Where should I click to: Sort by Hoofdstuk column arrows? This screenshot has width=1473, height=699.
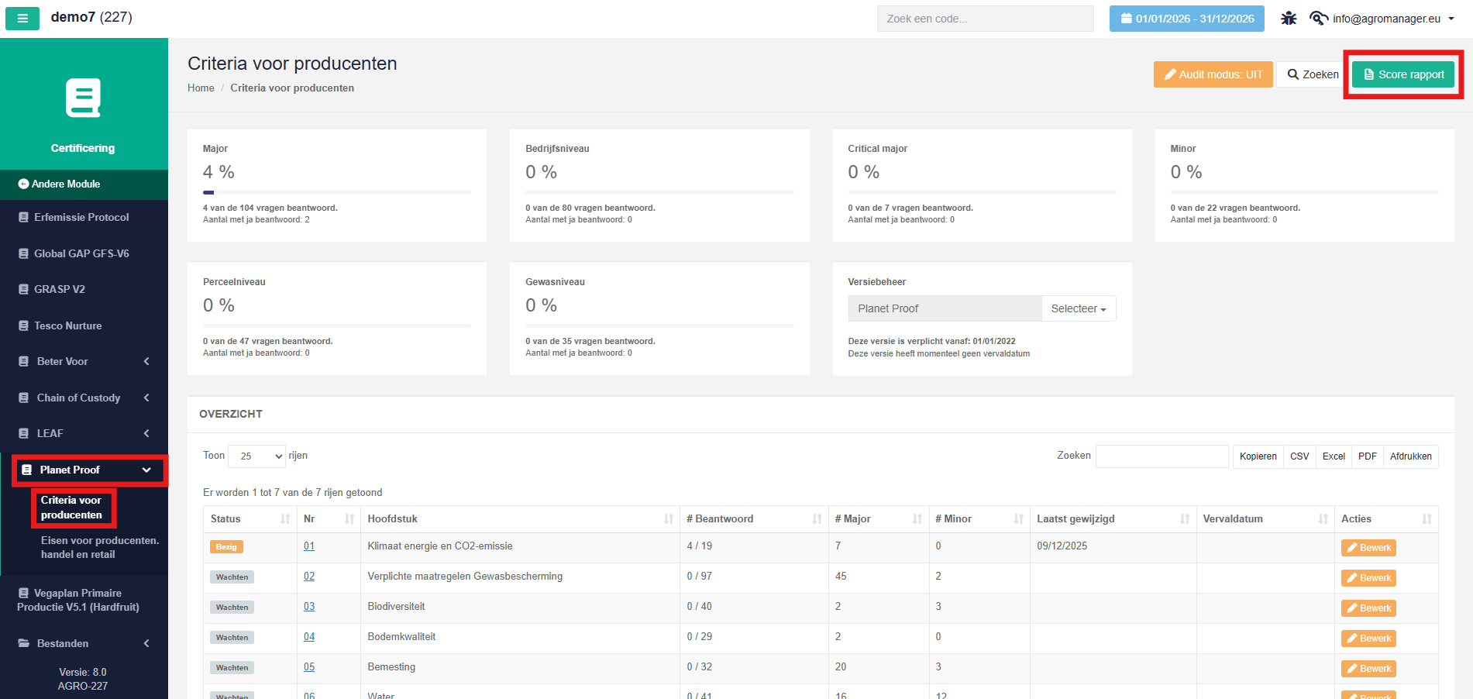click(669, 519)
